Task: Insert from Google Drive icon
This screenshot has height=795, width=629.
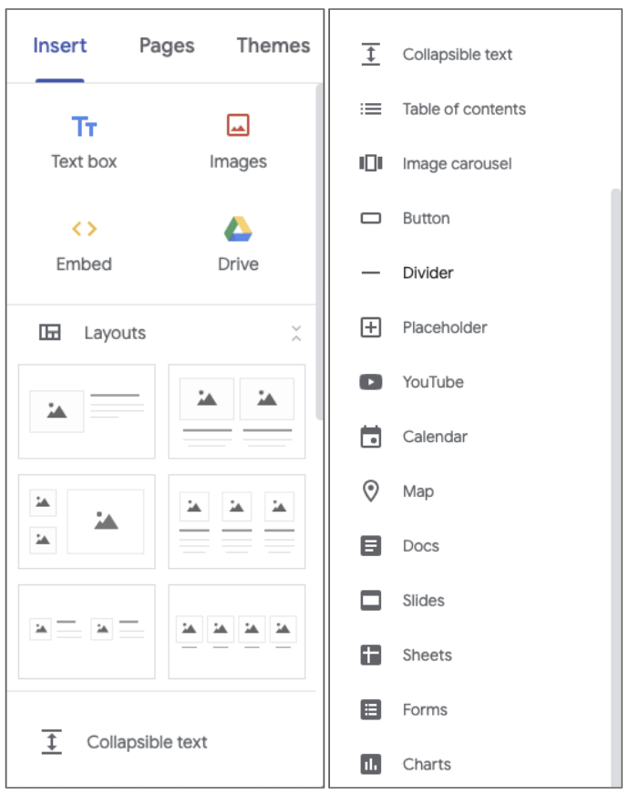Action: pos(238,229)
